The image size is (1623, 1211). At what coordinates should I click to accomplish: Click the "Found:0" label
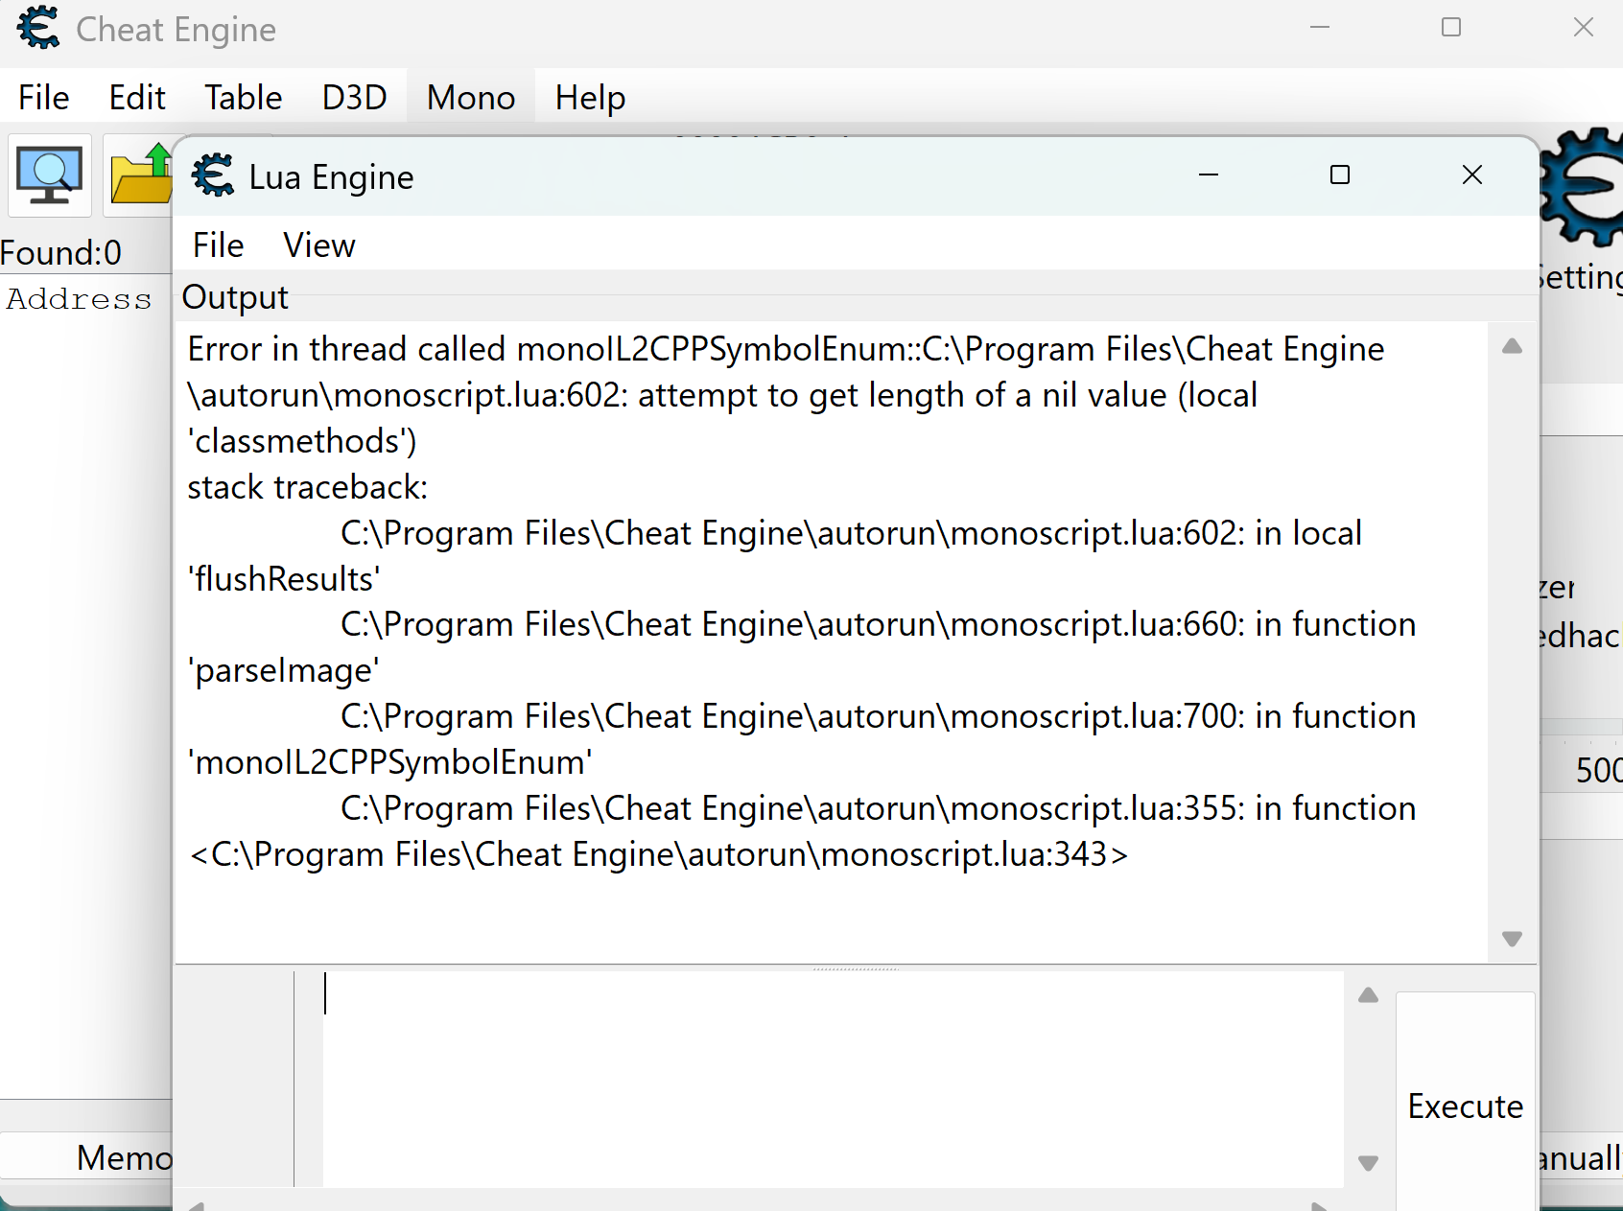point(61,253)
